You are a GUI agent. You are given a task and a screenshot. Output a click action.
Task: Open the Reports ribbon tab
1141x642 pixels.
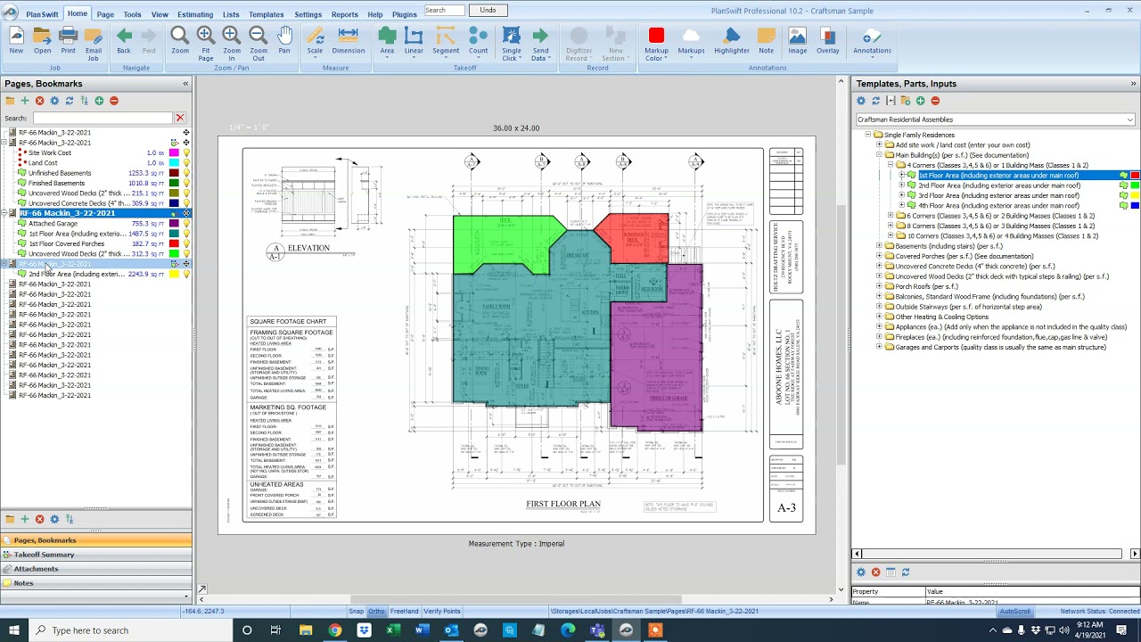point(344,14)
